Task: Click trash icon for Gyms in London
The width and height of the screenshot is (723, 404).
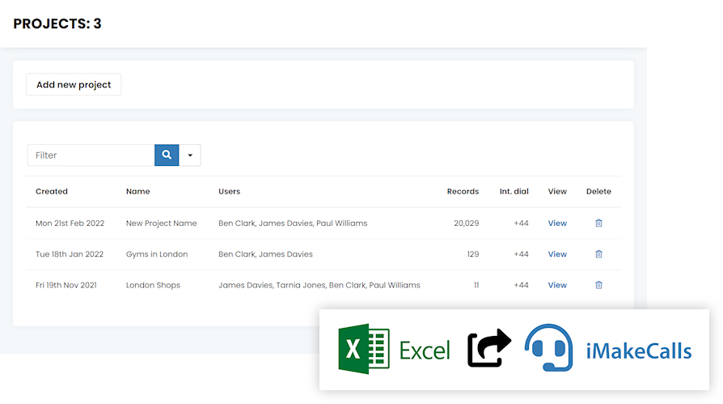Action: tap(598, 254)
